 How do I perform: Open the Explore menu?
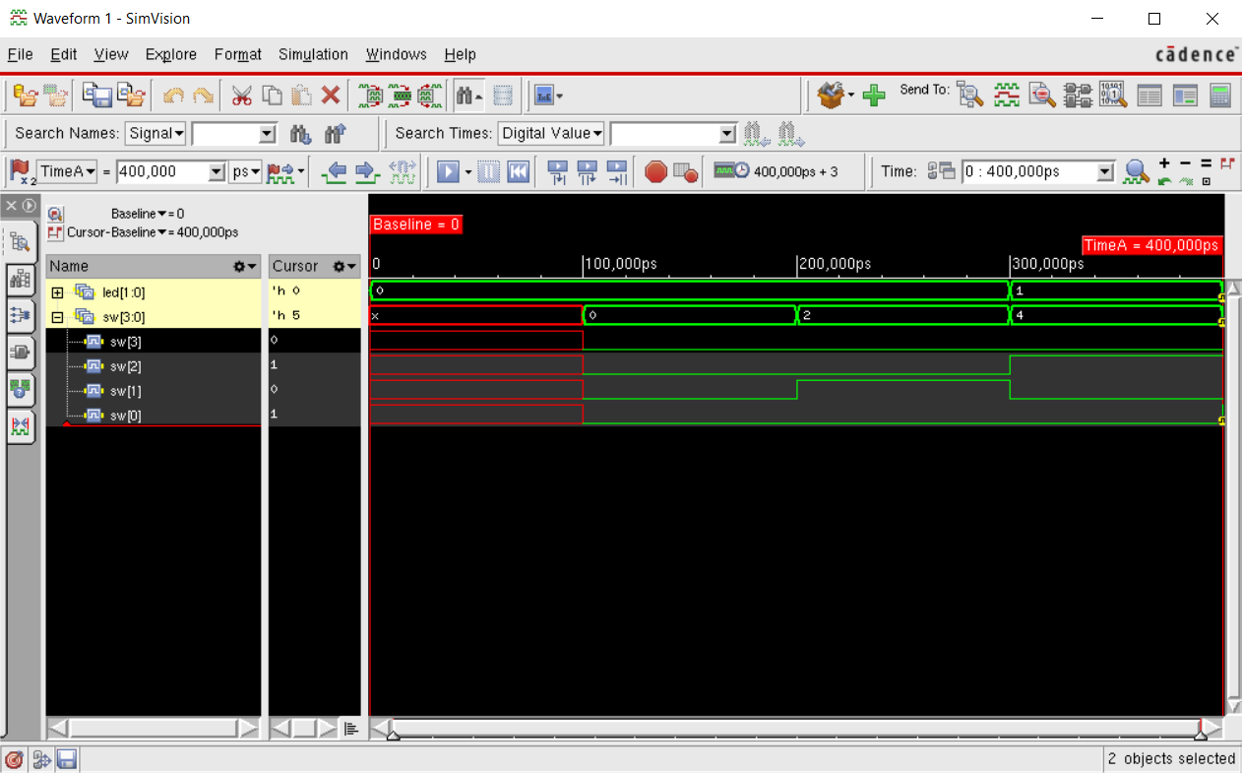click(x=171, y=54)
